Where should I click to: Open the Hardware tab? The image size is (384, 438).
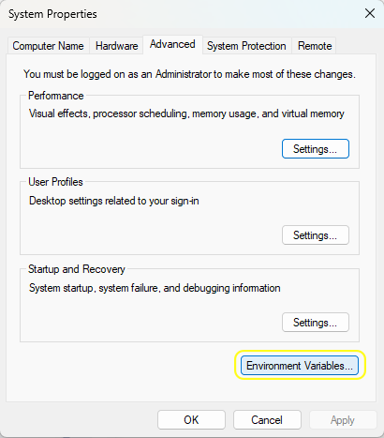(x=116, y=46)
